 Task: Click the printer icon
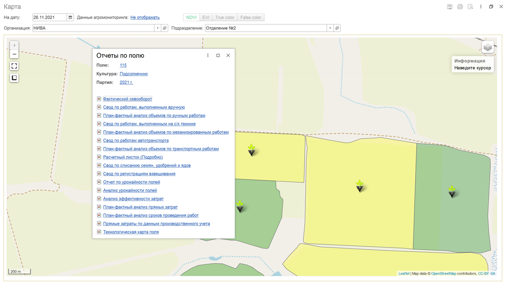(460, 7)
